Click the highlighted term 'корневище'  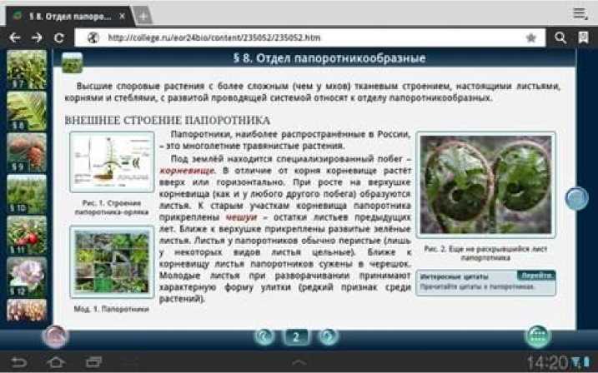pos(187,170)
